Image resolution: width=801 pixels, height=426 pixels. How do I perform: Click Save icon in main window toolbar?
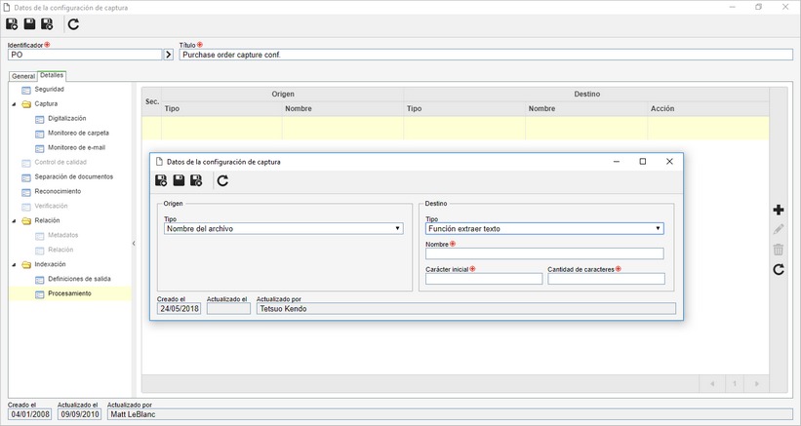coord(29,24)
